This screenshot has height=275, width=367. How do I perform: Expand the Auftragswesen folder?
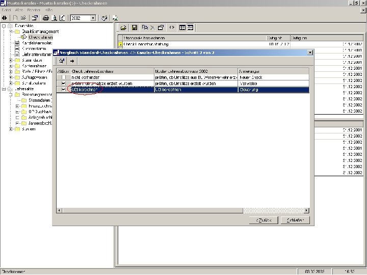tap(11, 77)
